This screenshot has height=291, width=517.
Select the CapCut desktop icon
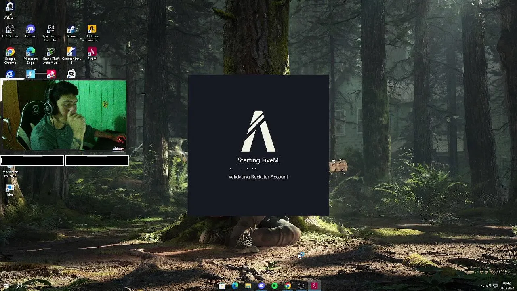pos(71,74)
